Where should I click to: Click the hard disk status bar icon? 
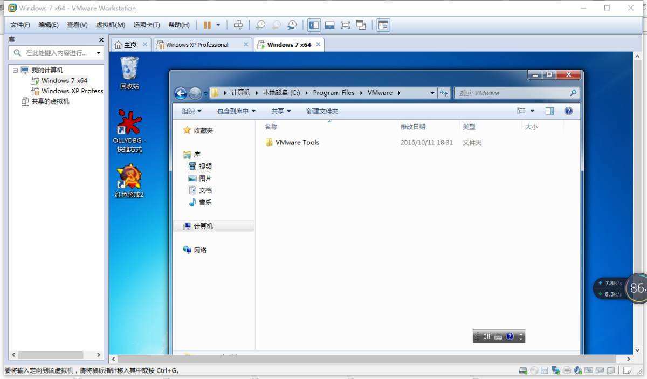click(523, 370)
